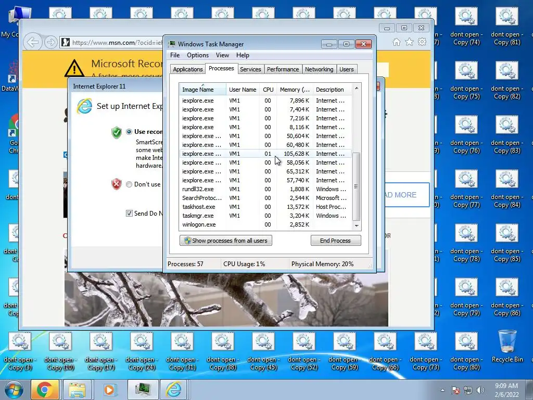Select iexplore.exe row using 7,896 K
The image size is (533, 400).
(265, 101)
